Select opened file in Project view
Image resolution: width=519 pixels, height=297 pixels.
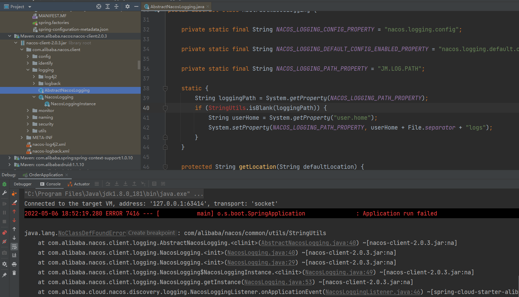pos(98,6)
